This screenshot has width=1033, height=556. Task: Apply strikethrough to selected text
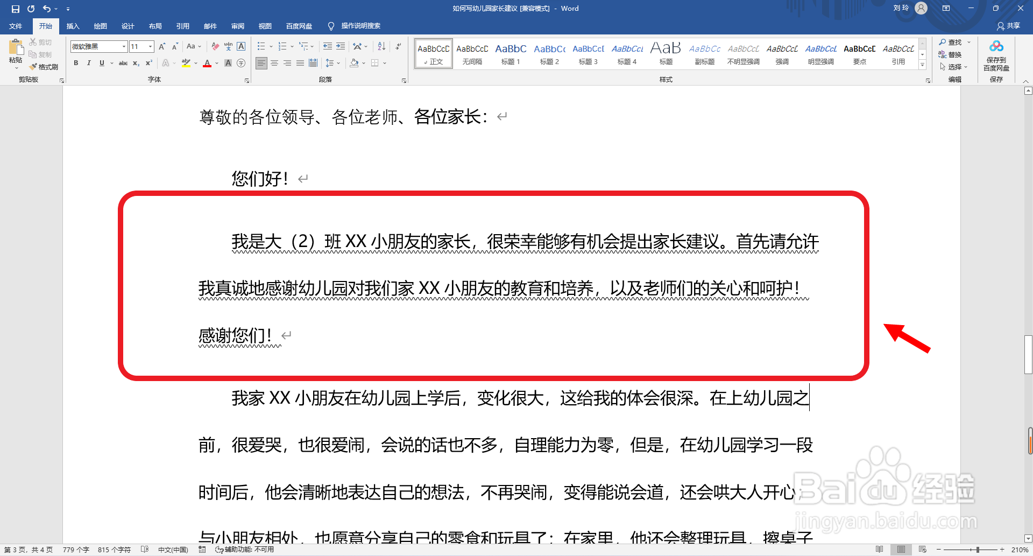123,63
